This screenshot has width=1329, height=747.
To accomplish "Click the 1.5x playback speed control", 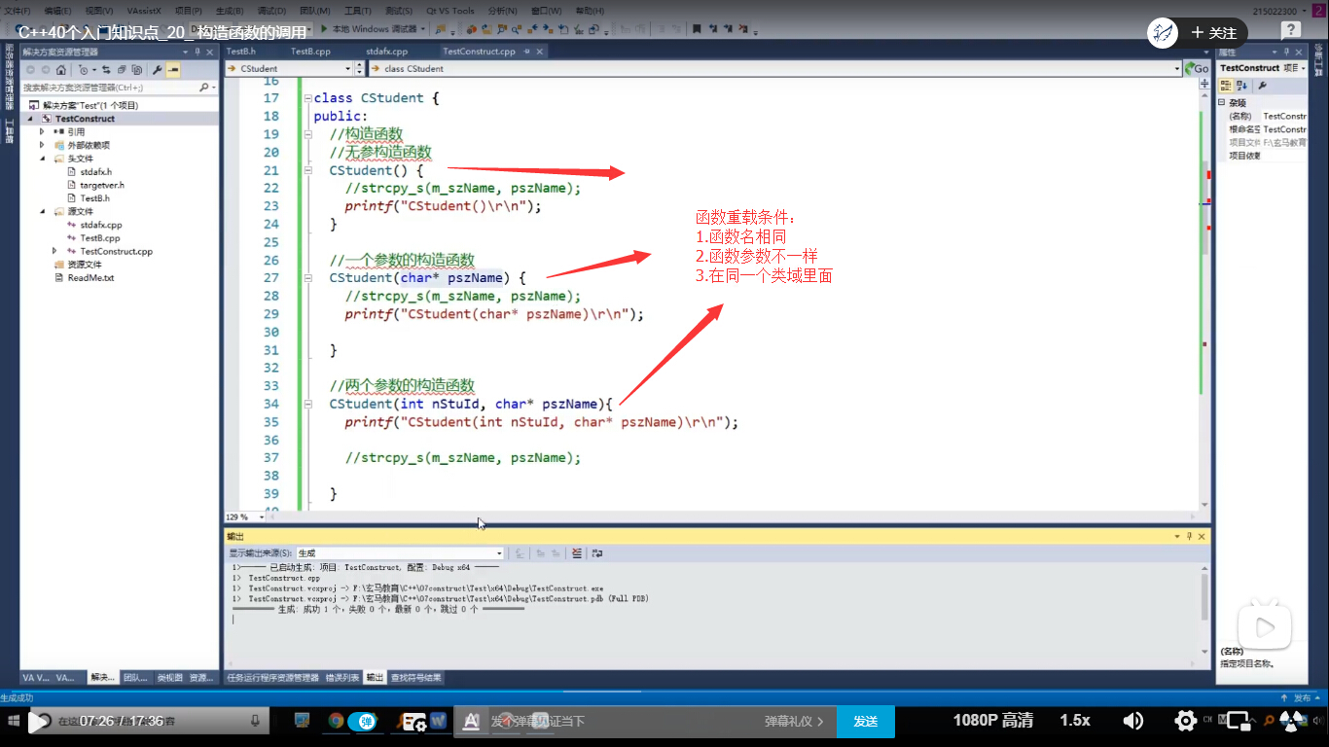I will tap(1074, 721).
